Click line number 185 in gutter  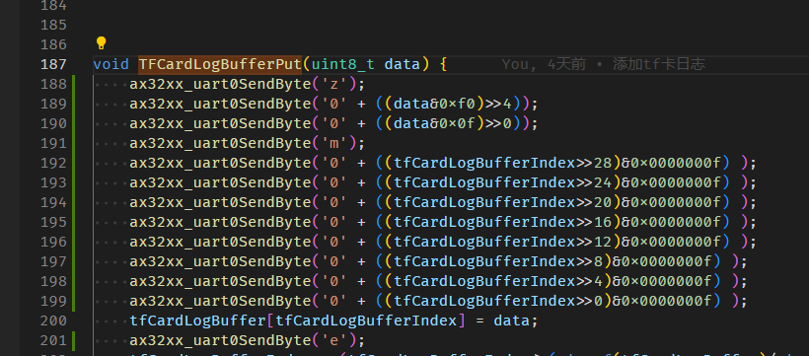coord(53,25)
